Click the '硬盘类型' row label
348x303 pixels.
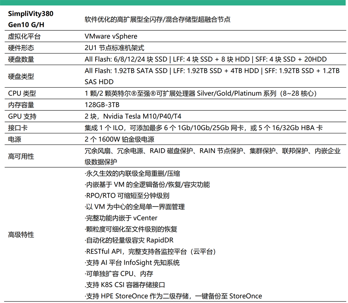21,76
